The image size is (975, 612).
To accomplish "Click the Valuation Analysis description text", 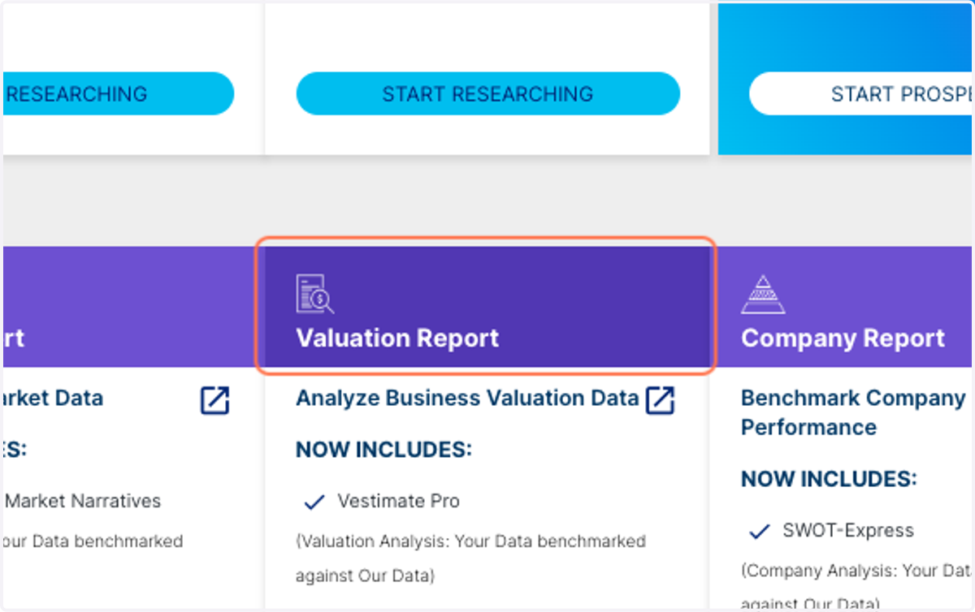I will coord(470,558).
